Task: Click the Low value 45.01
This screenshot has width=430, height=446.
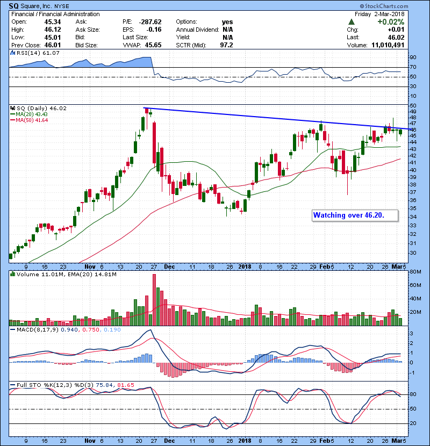Action: click(x=53, y=37)
